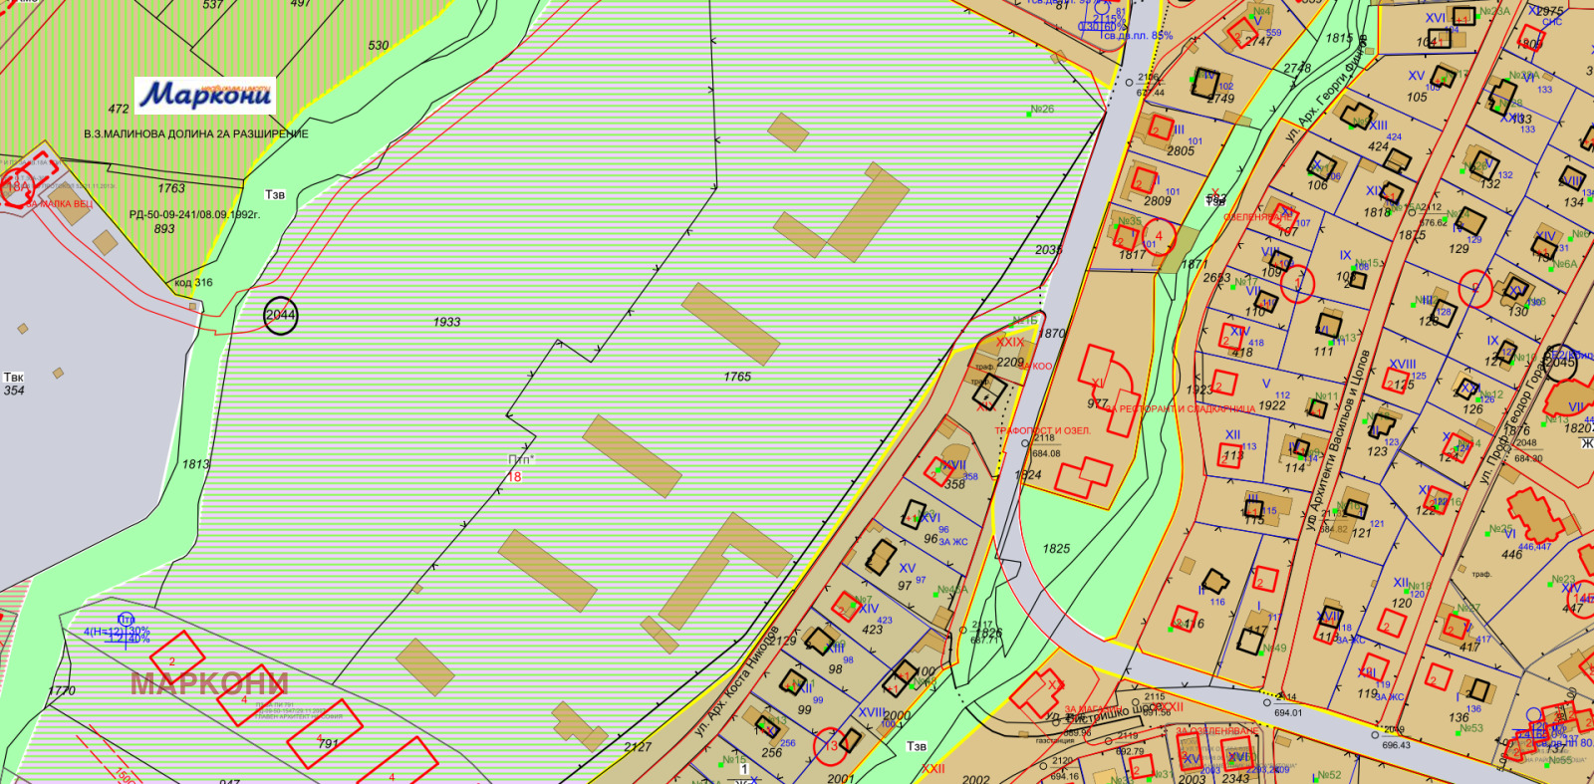Click the red 18 under the Птп* label
Viewport: 1594px width, 784px height.
514,477
